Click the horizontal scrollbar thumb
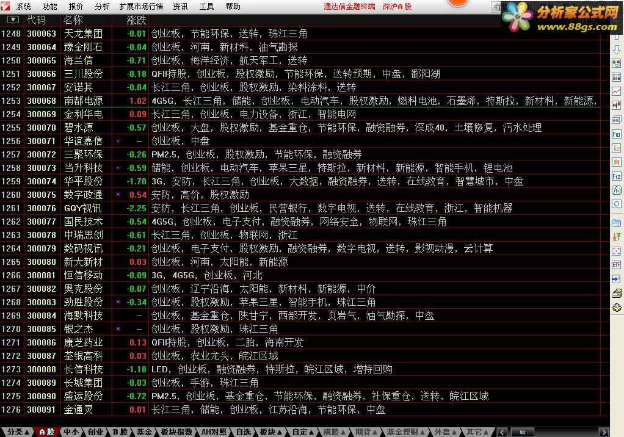This screenshot has width=624, height=437. tap(523, 432)
